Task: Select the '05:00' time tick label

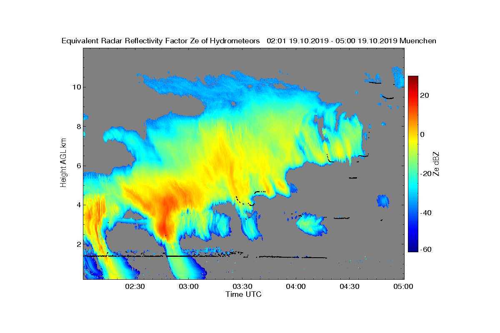Action: 403,287
